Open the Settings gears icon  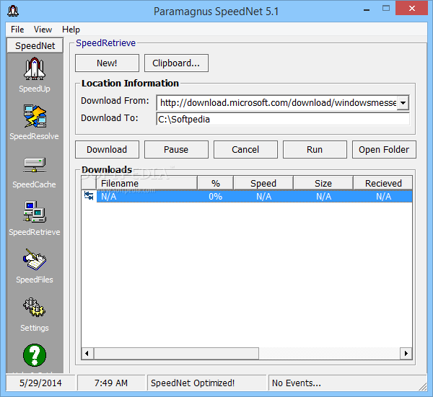click(34, 307)
